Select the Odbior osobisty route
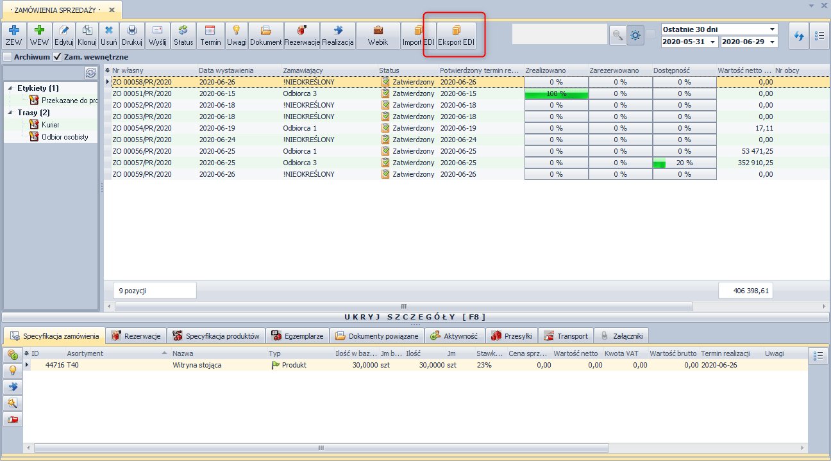Viewport: 831px width, 461px height. [x=65, y=137]
